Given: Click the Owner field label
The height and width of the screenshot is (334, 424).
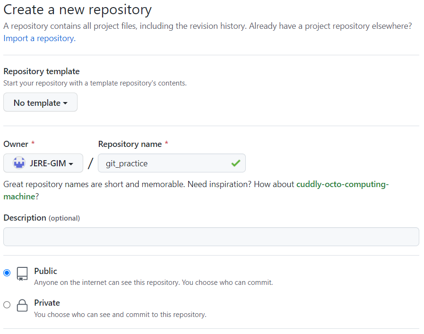Looking at the screenshot, I should point(16,144).
